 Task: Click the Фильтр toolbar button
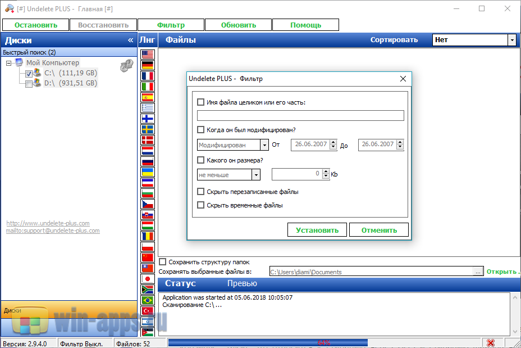coord(171,25)
